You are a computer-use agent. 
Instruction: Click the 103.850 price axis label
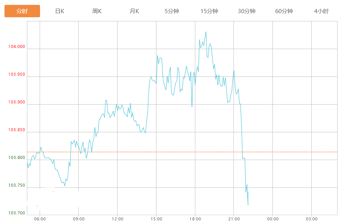16,130
